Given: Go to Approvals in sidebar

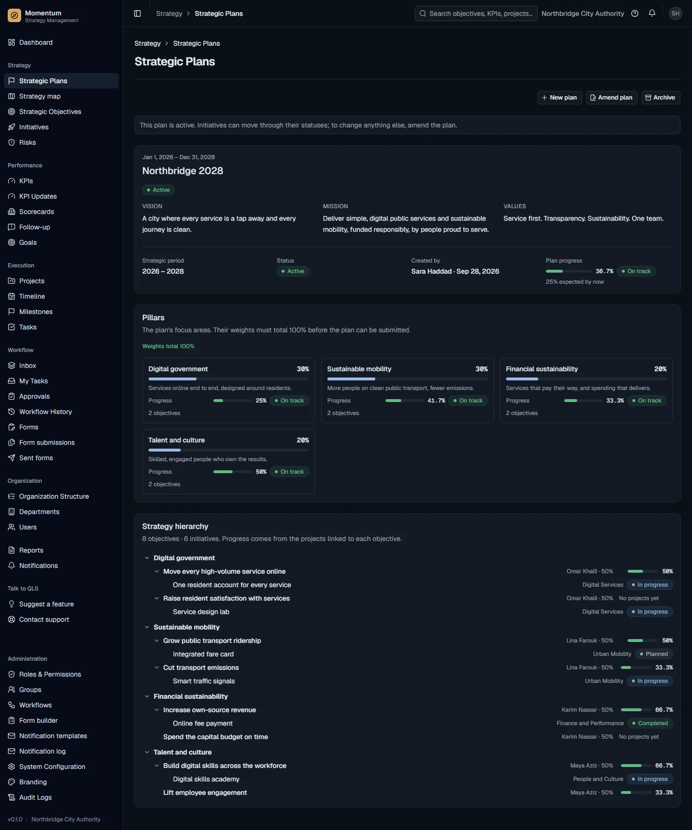Looking at the screenshot, I should click(x=61, y=396).
